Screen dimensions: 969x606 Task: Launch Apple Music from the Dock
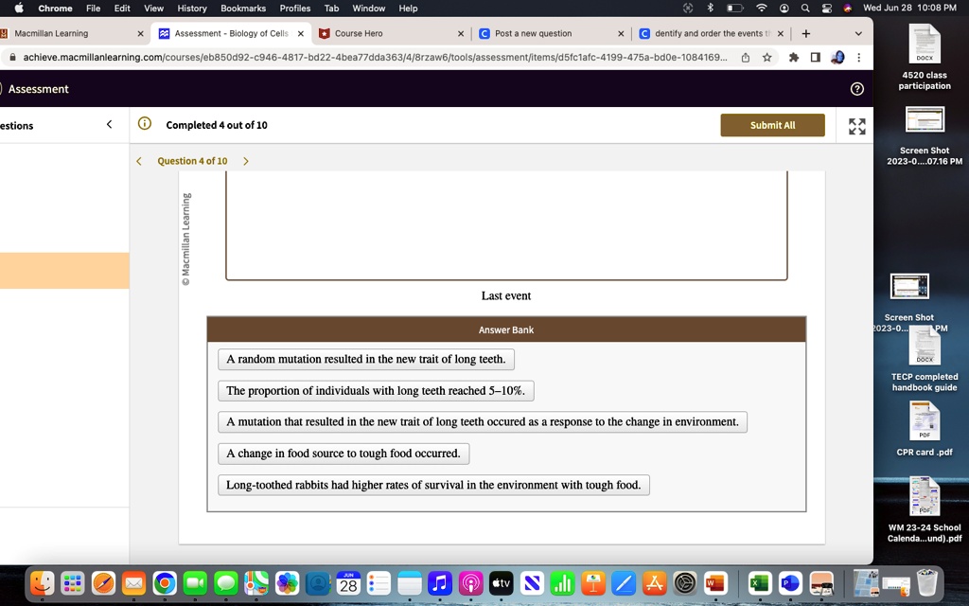click(x=439, y=582)
